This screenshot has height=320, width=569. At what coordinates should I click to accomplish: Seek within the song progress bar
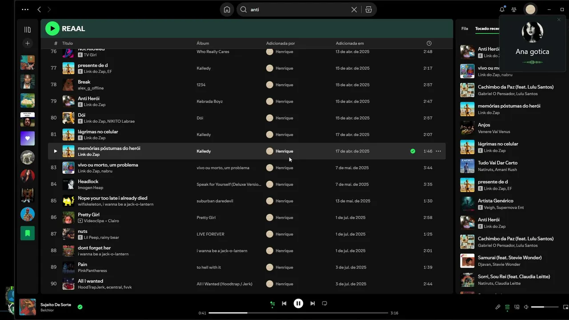(x=298, y=313)
